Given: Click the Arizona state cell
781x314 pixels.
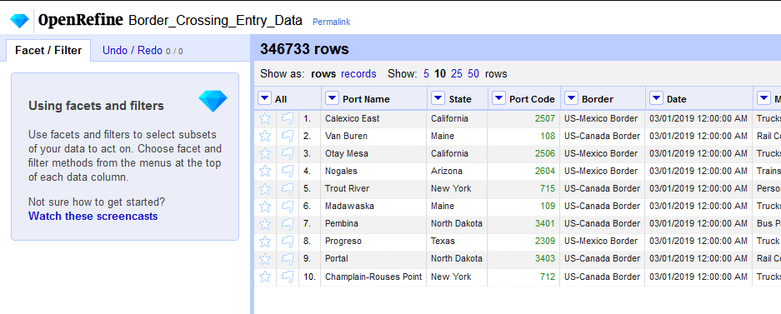Looking at the screenshot, I should pyautogui.click(x=458, y=171).
